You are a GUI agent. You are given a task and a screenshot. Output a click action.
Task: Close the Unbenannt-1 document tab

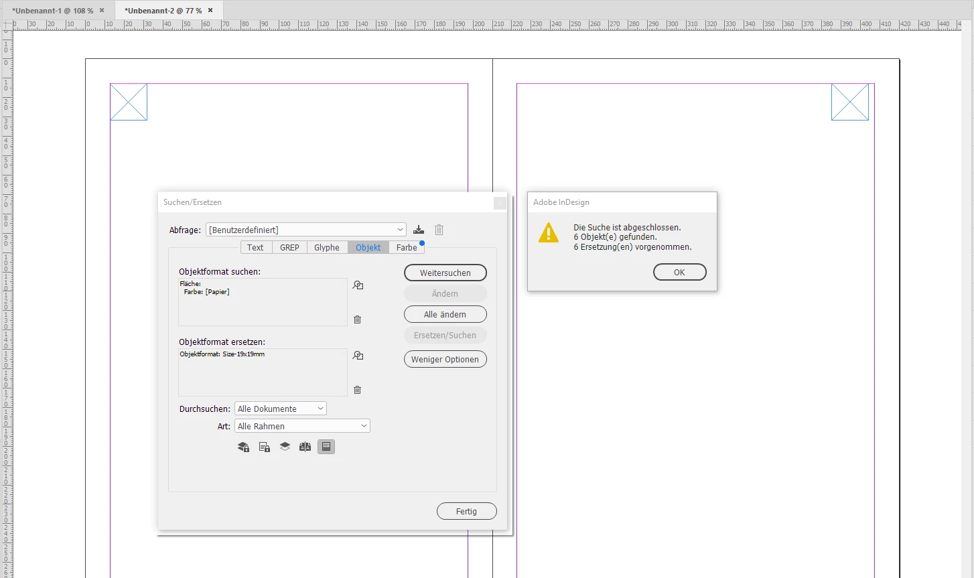point(102,10)
